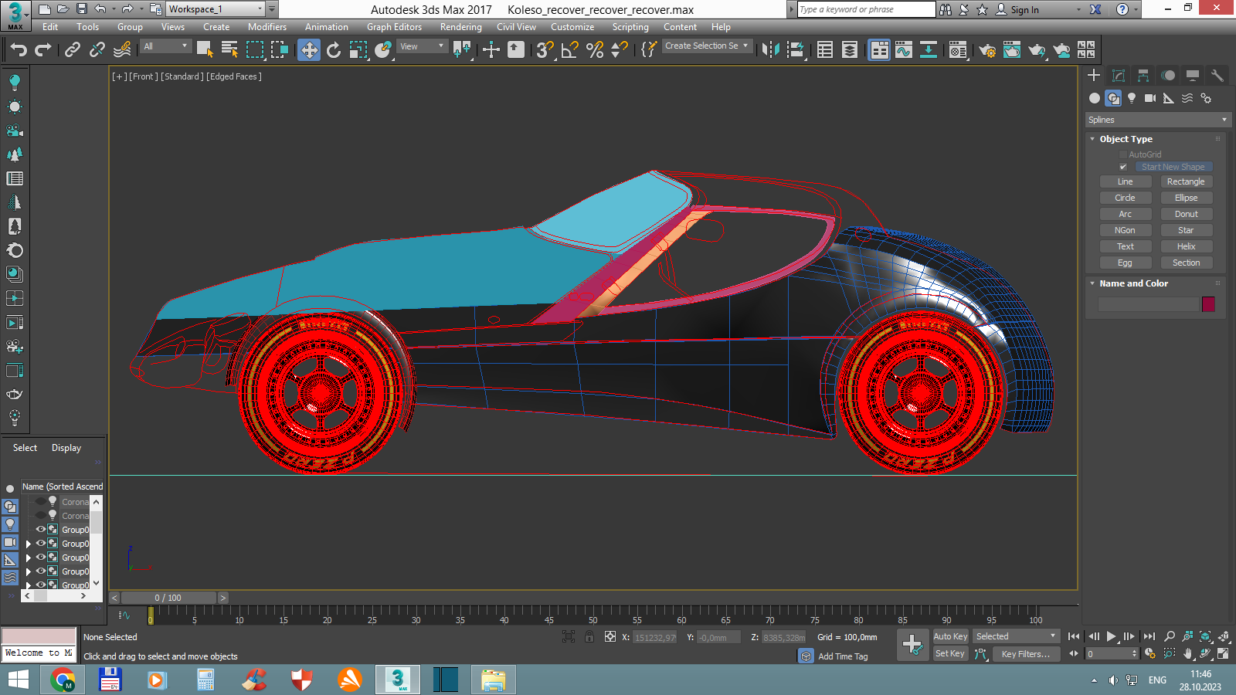Screen dimensions: 1236x695
Task: Open the Splines category dropdown
Action: [1156, 120]
